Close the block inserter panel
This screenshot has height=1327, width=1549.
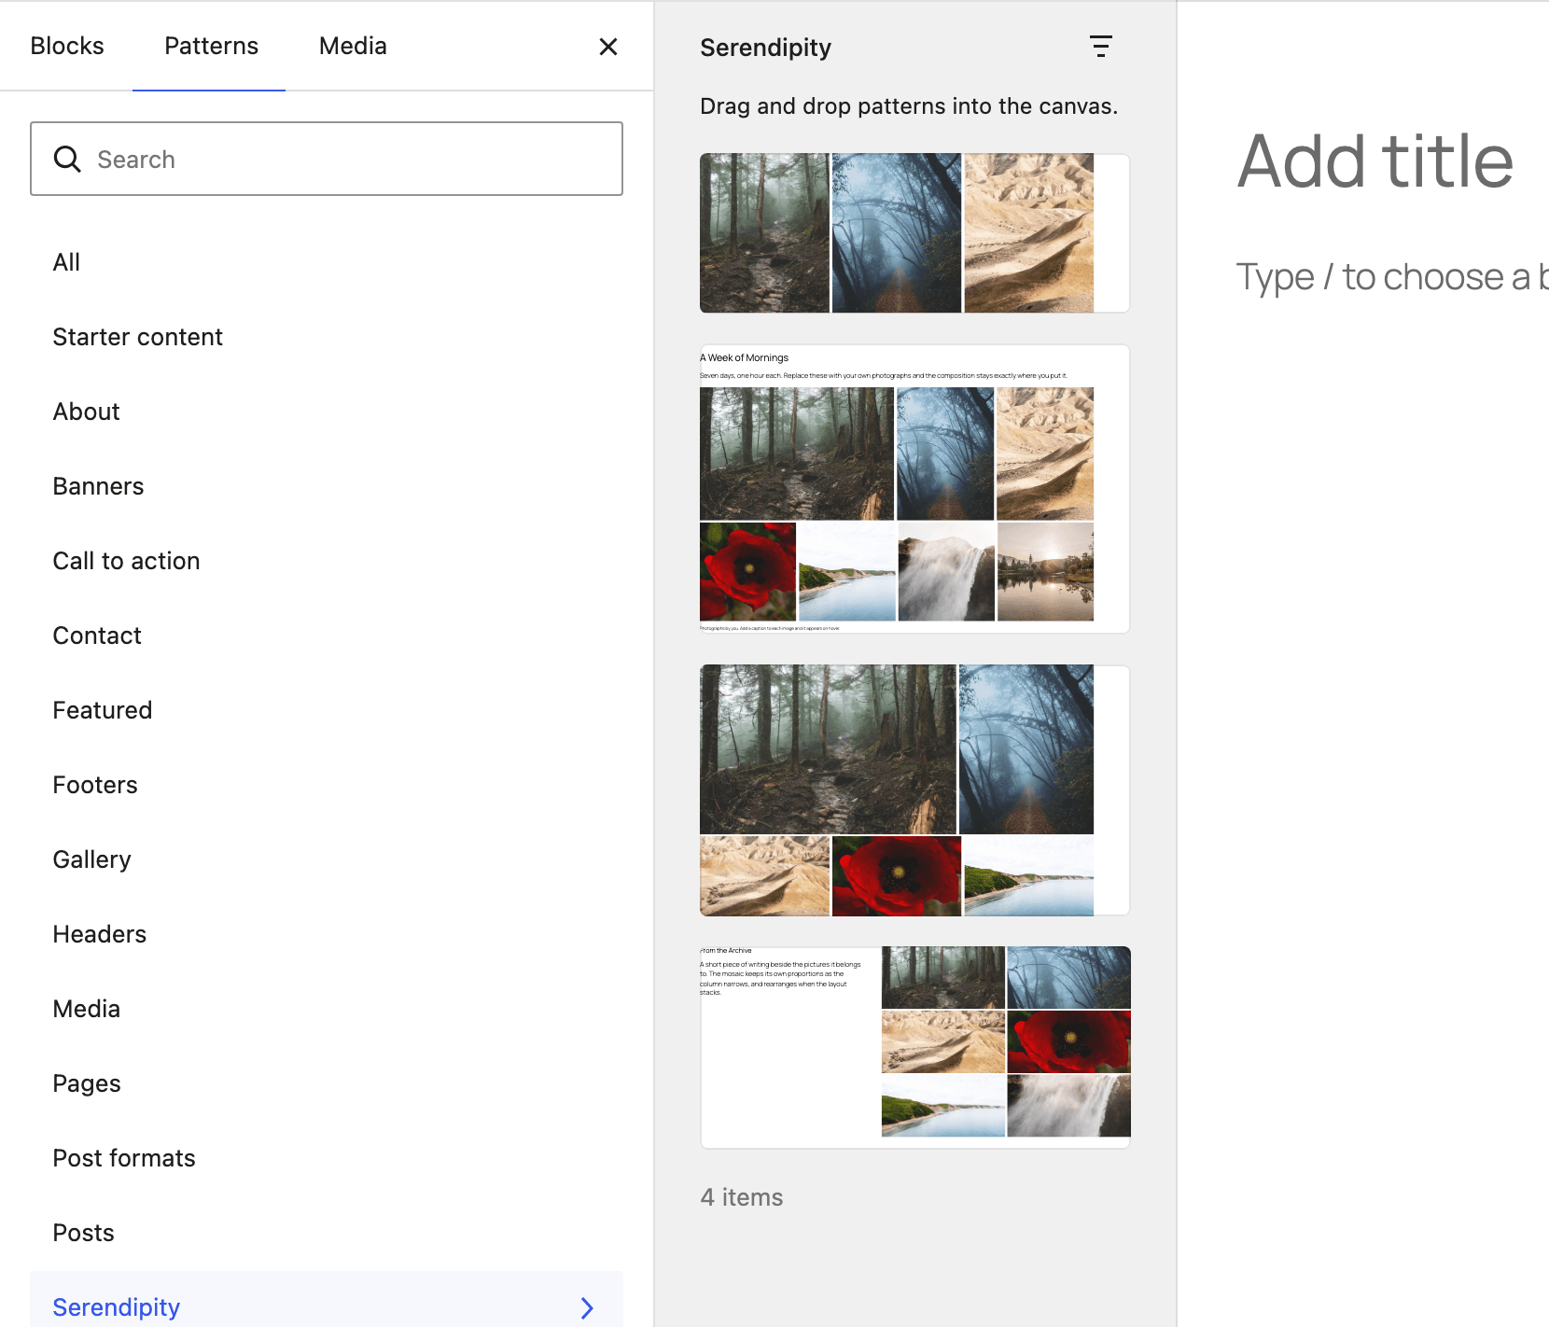tap(608, 47)
